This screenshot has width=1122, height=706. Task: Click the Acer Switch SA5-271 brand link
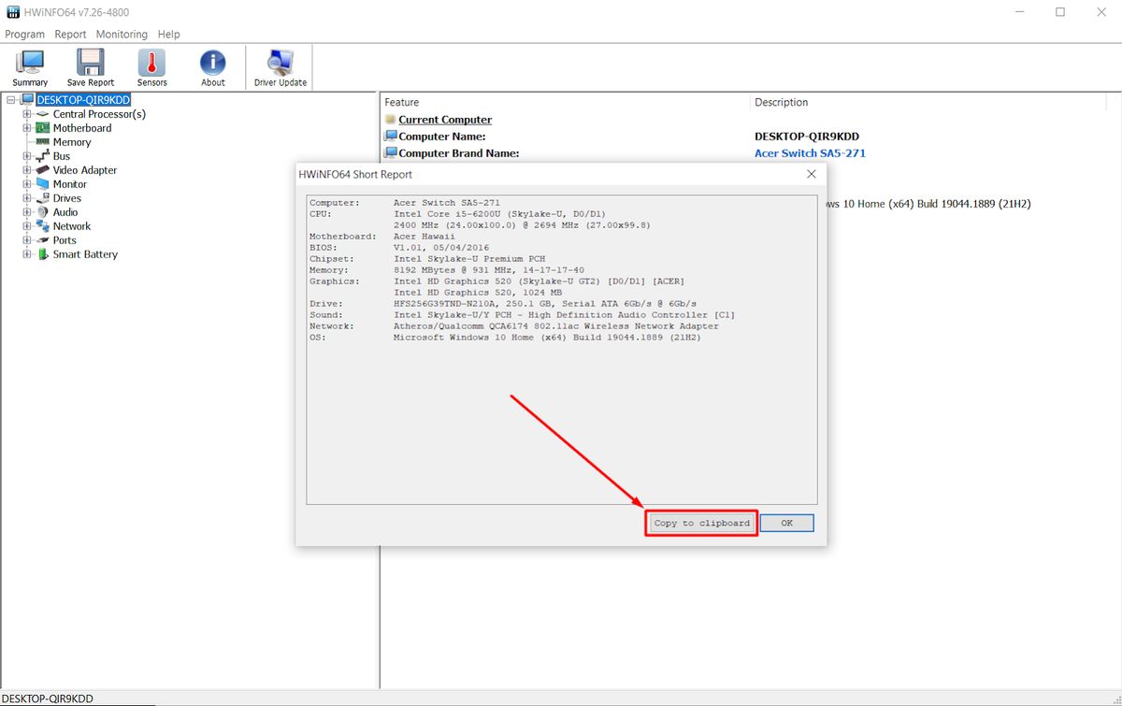(810, 153)
